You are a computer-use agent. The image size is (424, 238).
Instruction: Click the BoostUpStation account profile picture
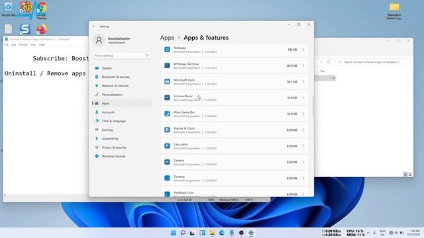pos(99,40)
